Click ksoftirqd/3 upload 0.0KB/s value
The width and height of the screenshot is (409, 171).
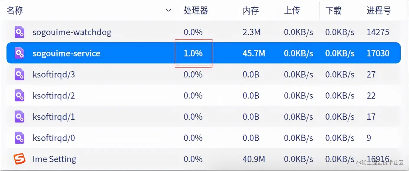pyautogui.click(x=299, y=74)
